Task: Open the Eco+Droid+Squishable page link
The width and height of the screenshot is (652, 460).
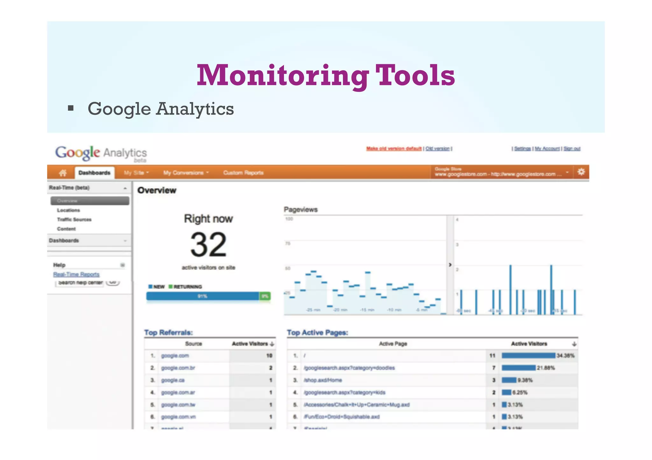Action: (342, 417)
